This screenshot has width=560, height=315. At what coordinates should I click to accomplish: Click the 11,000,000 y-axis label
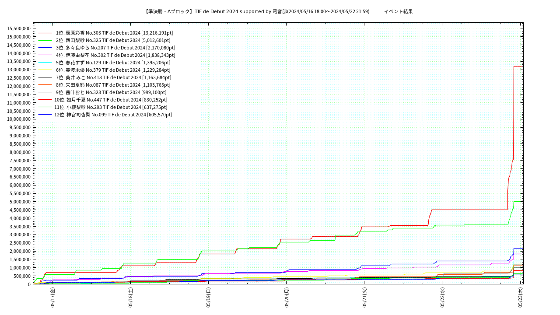[19, 103]
